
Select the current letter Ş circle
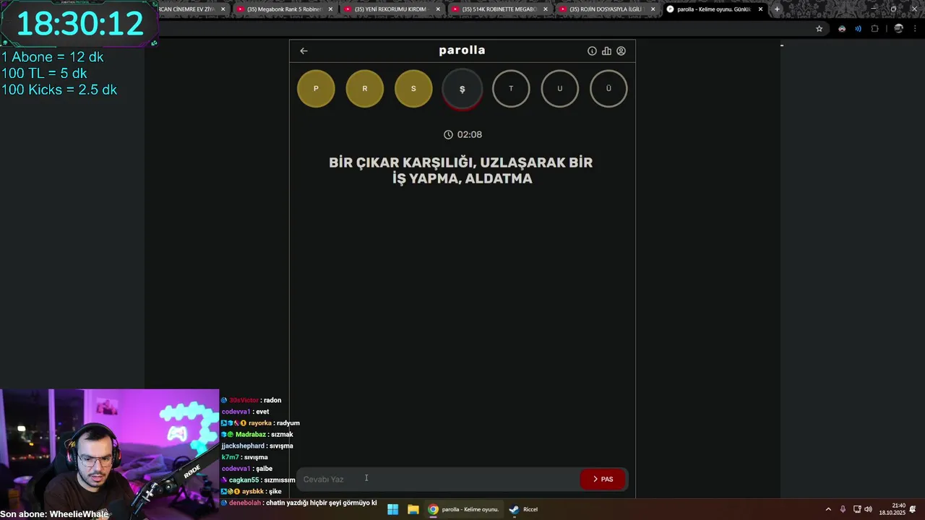[462, 89]
